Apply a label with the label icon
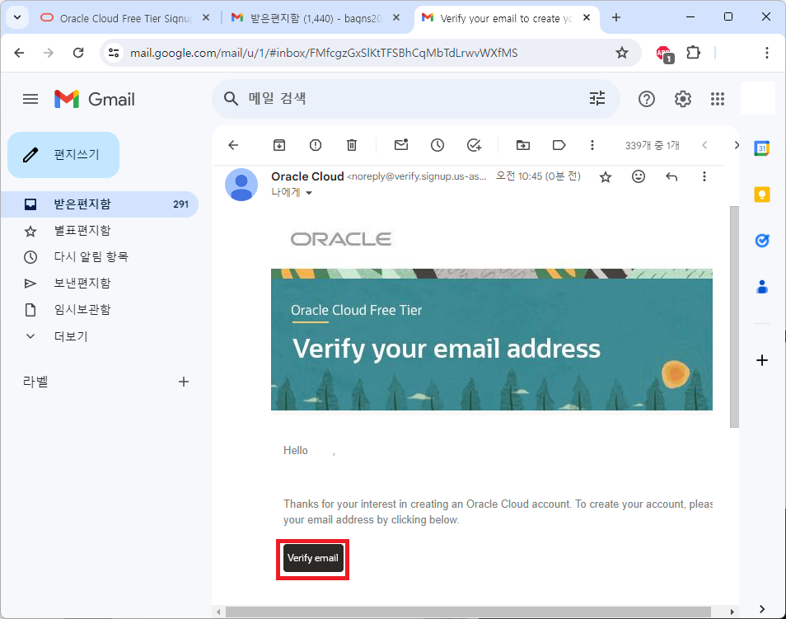This screenshot has height=619, width=786. [x=559, y=145]
